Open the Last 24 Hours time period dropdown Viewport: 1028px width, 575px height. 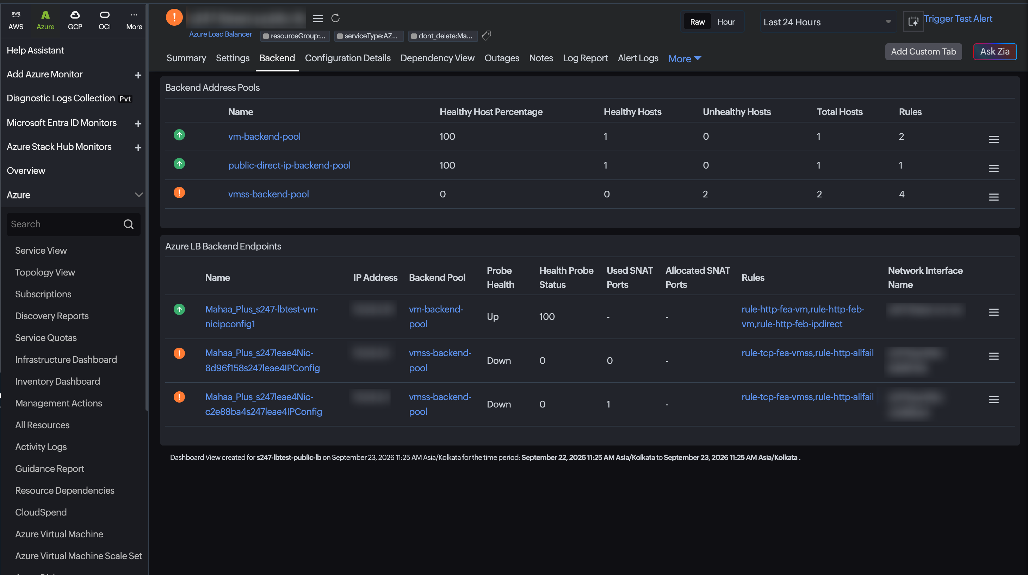coord(827,22)
